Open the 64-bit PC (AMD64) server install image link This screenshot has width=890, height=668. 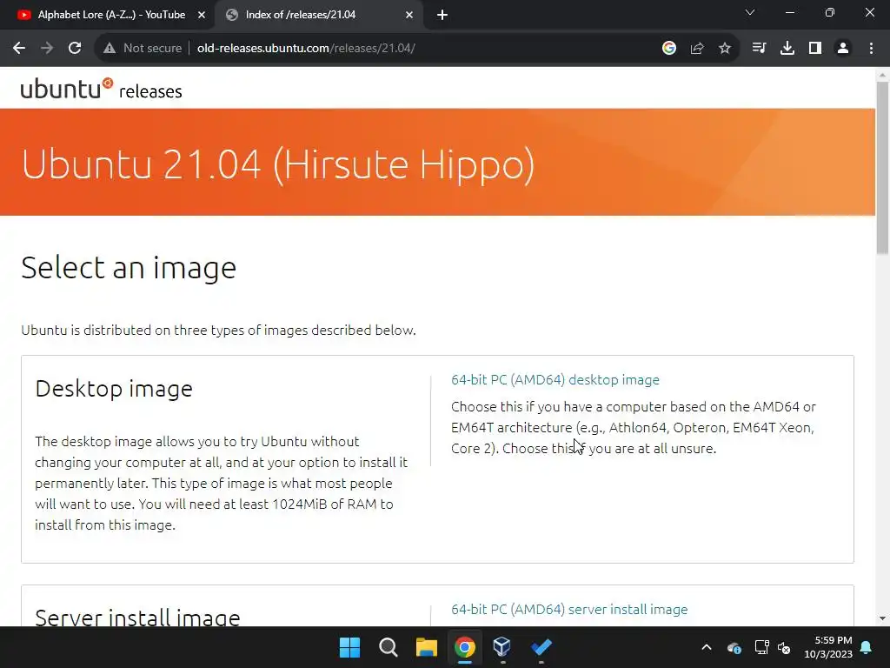click(569, 609)
